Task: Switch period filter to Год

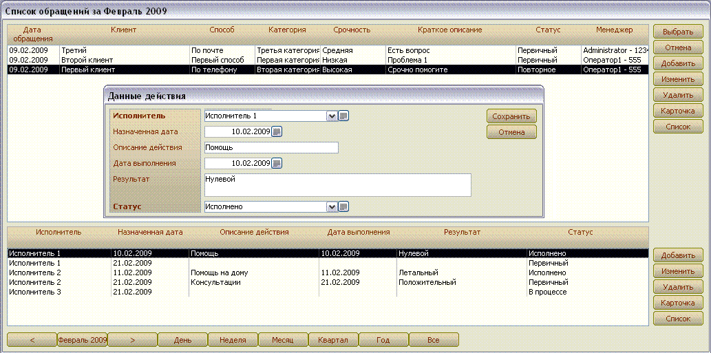Action: (x=383, y=340)
